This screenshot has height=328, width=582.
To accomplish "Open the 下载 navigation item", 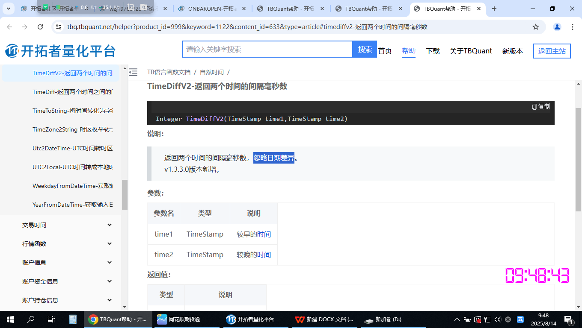I will coord(433,51).
